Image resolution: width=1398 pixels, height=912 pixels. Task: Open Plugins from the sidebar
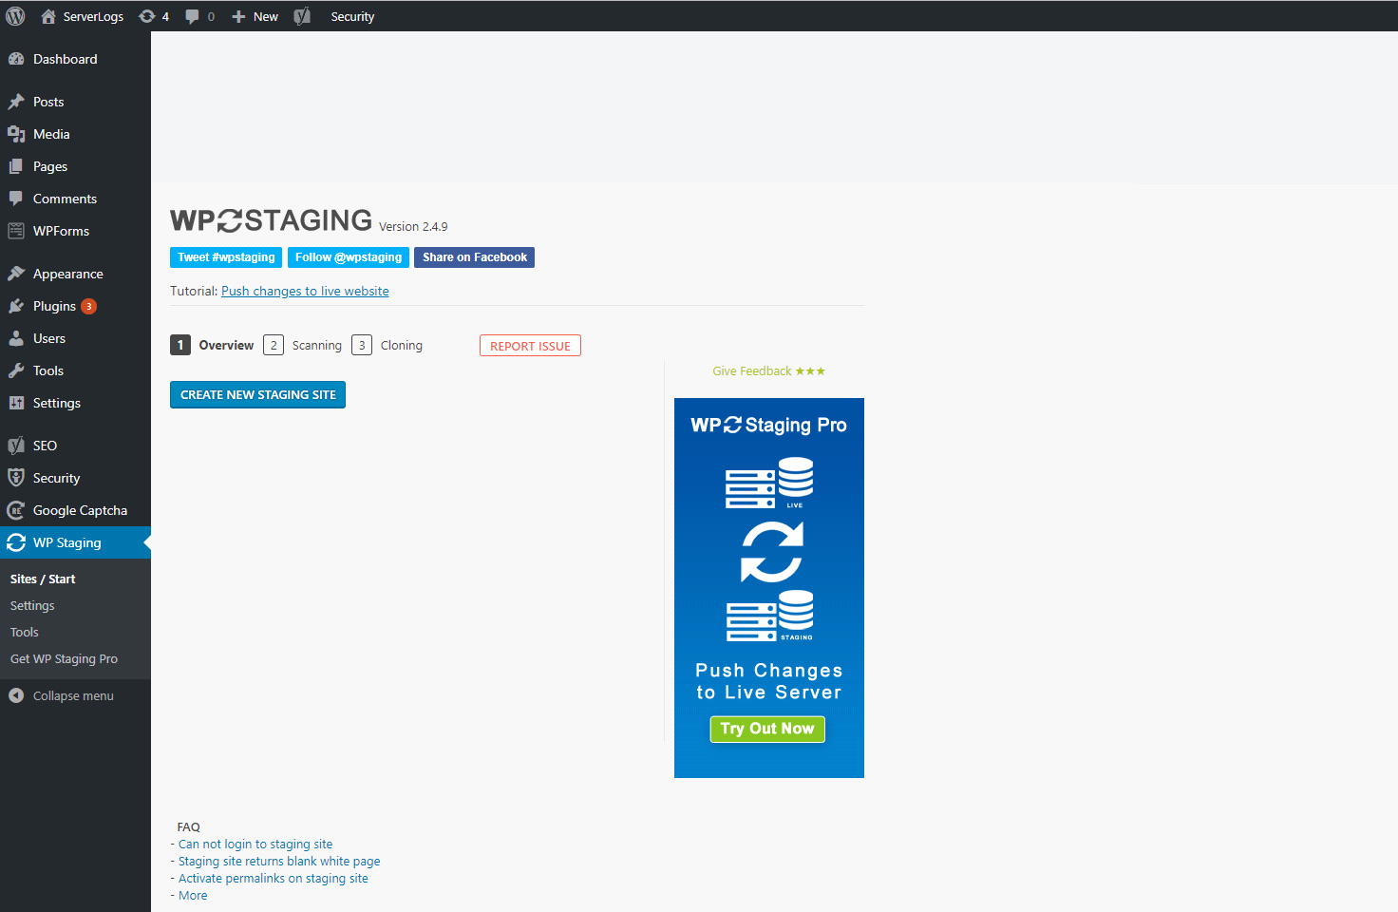click(54, 306)
